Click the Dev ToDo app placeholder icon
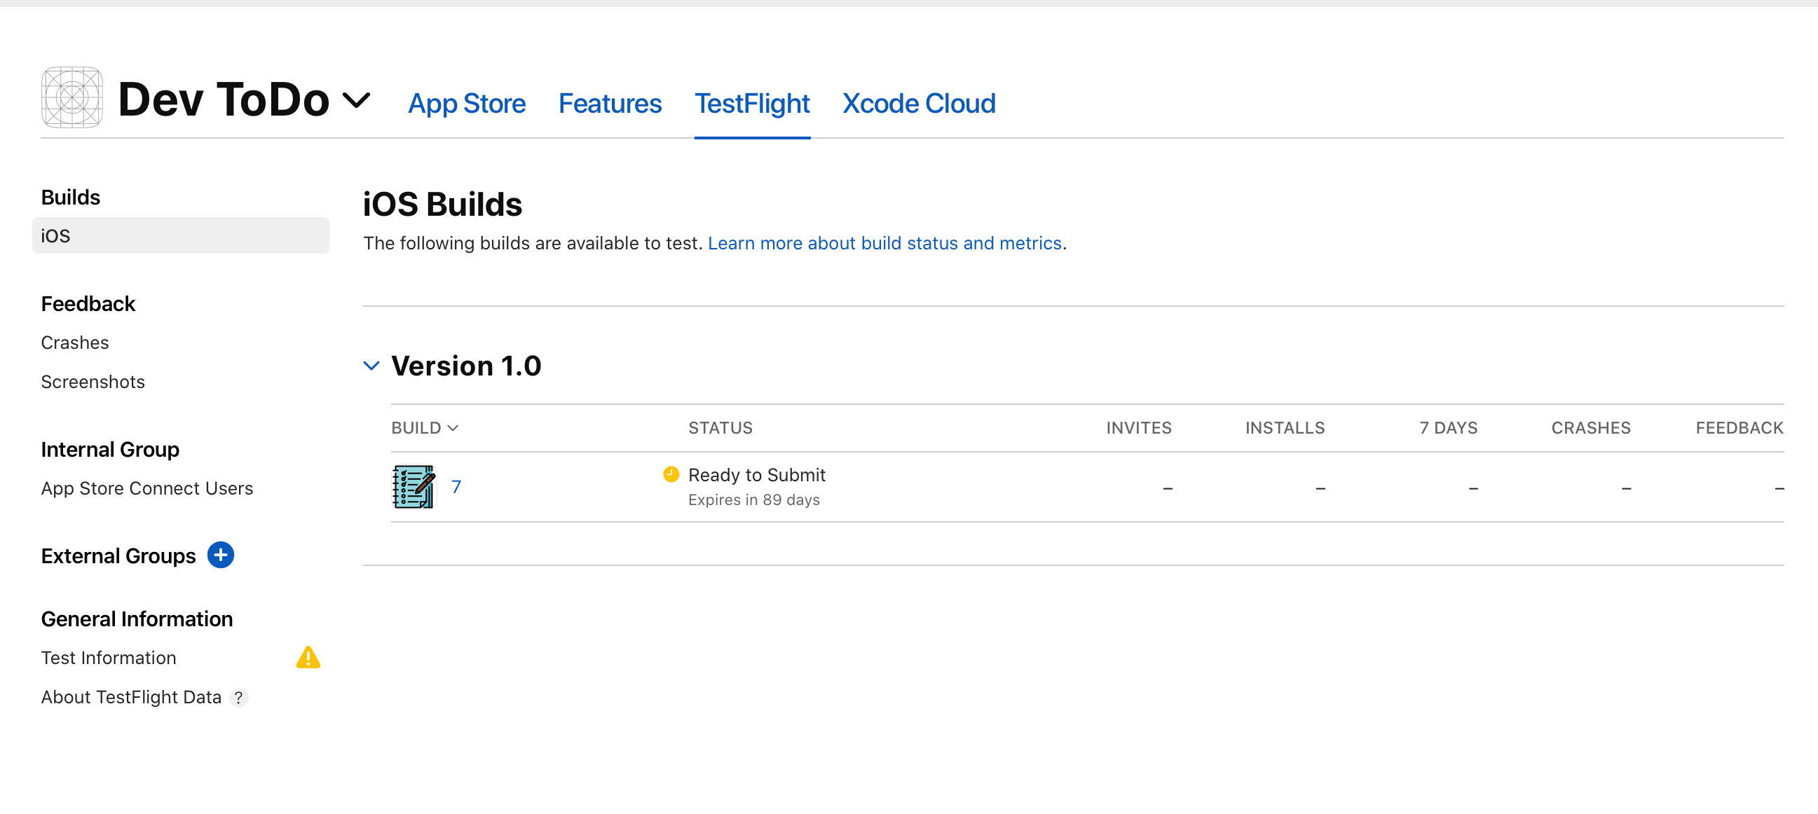 pyautogui.click(x=72, y=97)
